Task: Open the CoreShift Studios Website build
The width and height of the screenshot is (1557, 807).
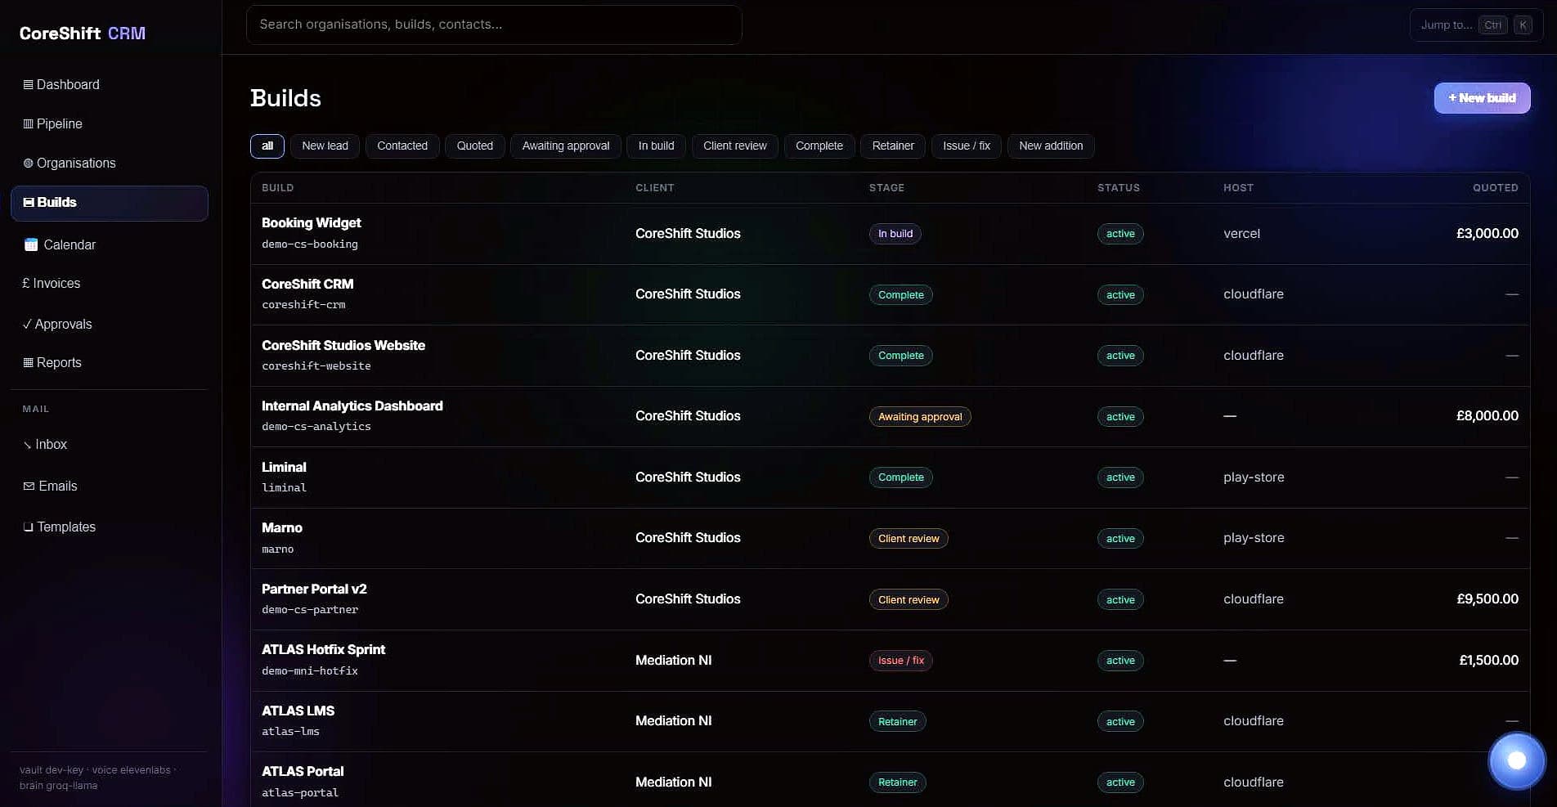Action: [x=890, y=356]
